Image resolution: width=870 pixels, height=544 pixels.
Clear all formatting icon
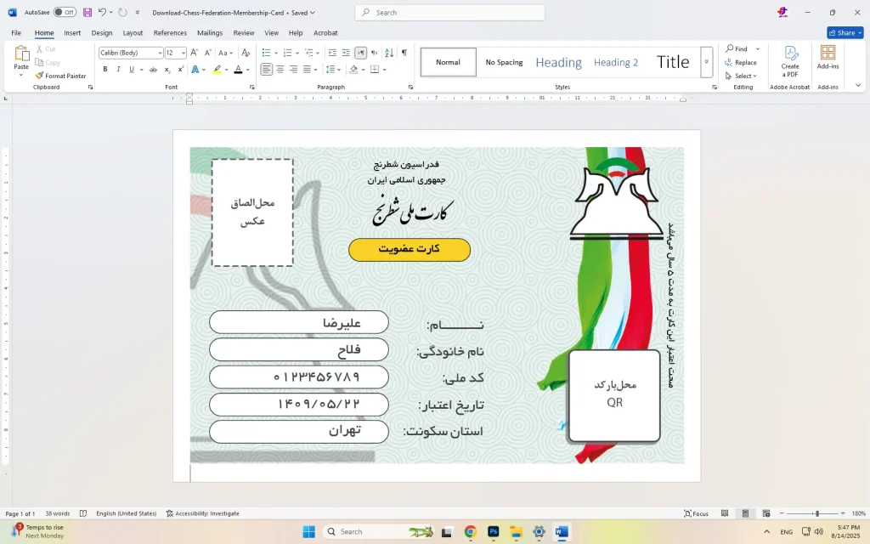(246, 53)
